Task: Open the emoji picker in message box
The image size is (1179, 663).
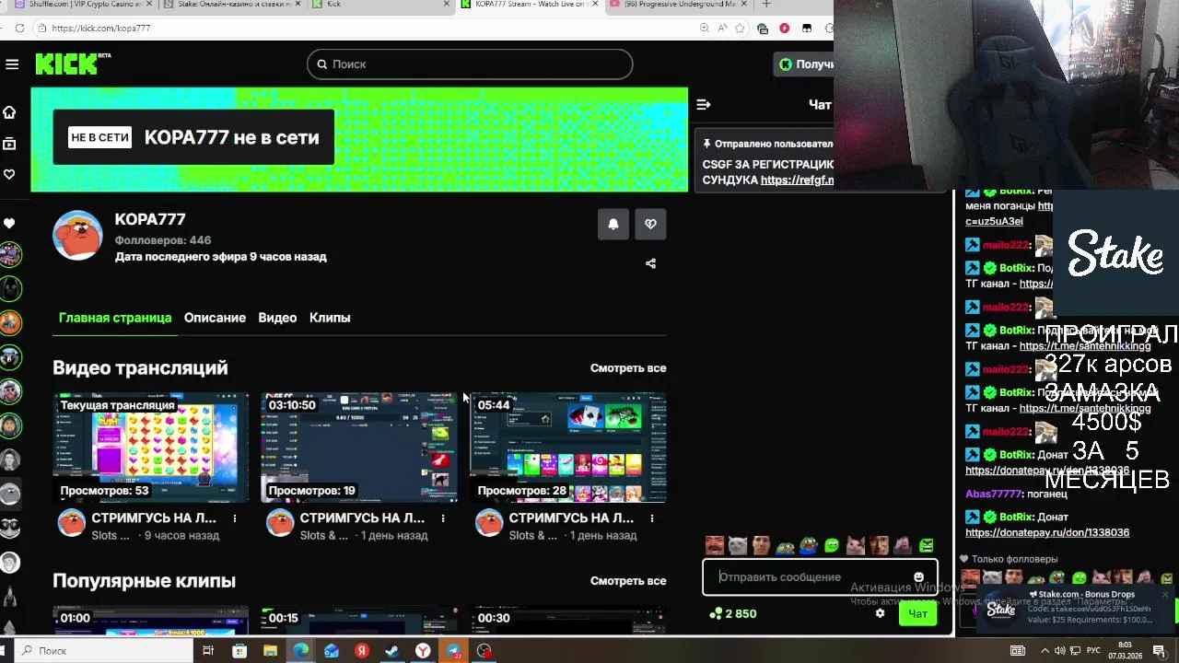Action: [918, 577]
